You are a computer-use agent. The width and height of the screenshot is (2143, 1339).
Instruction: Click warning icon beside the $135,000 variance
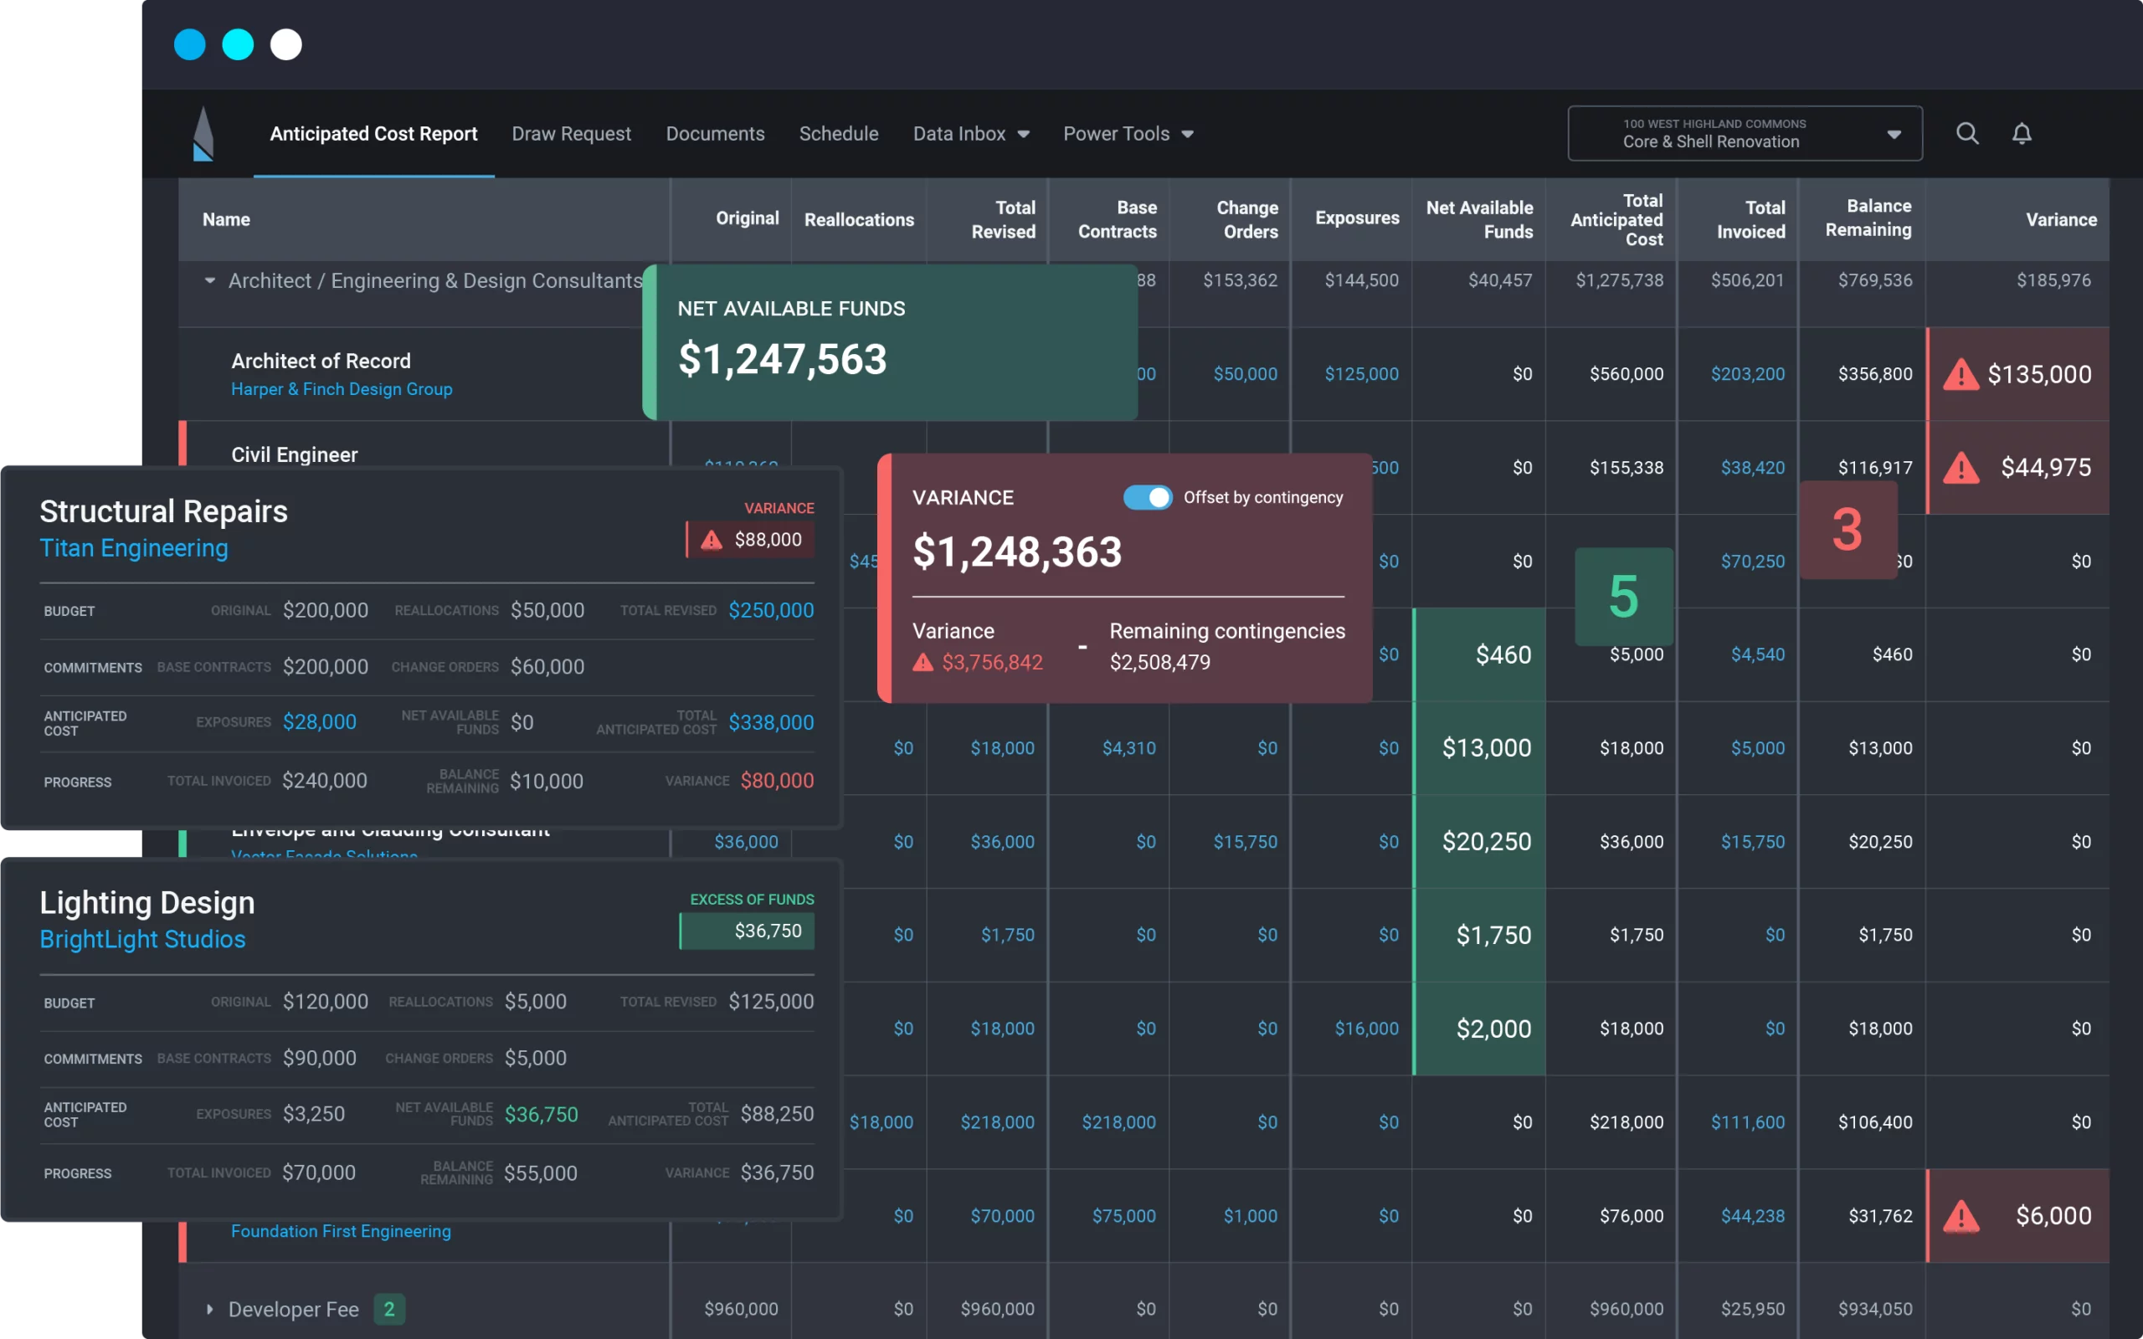click(1962, 374)
